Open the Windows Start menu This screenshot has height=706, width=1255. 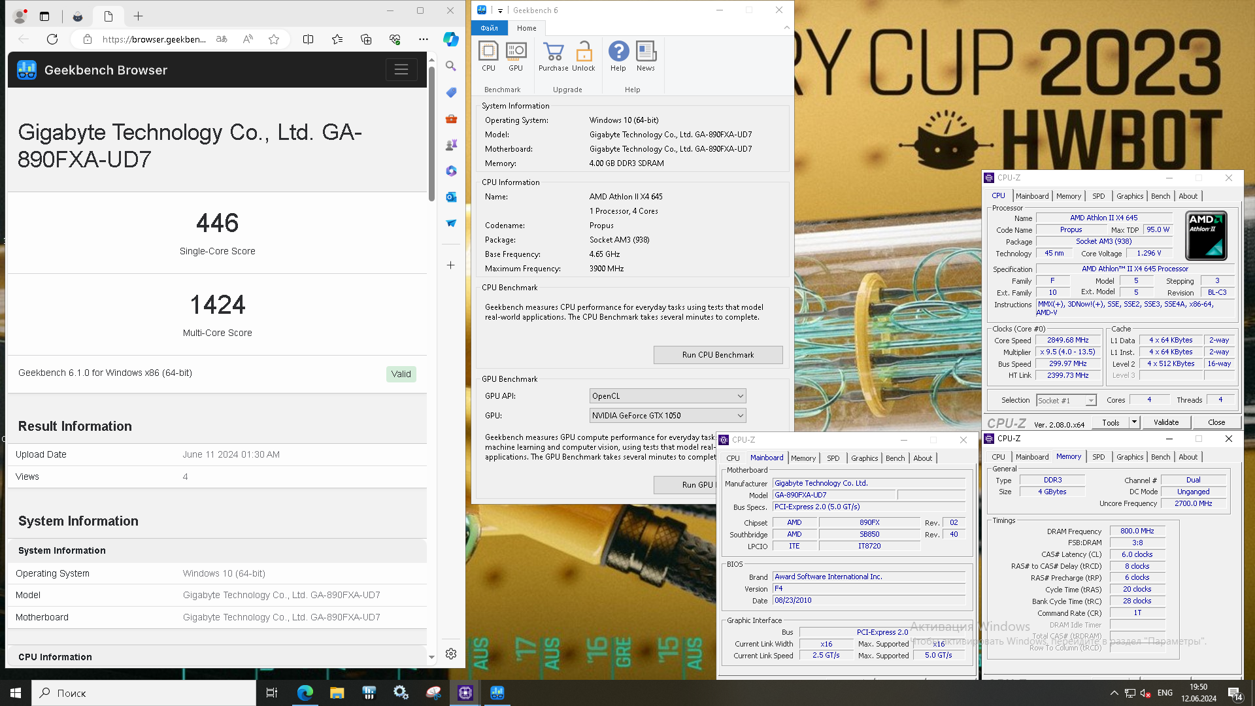coord(16,693)
